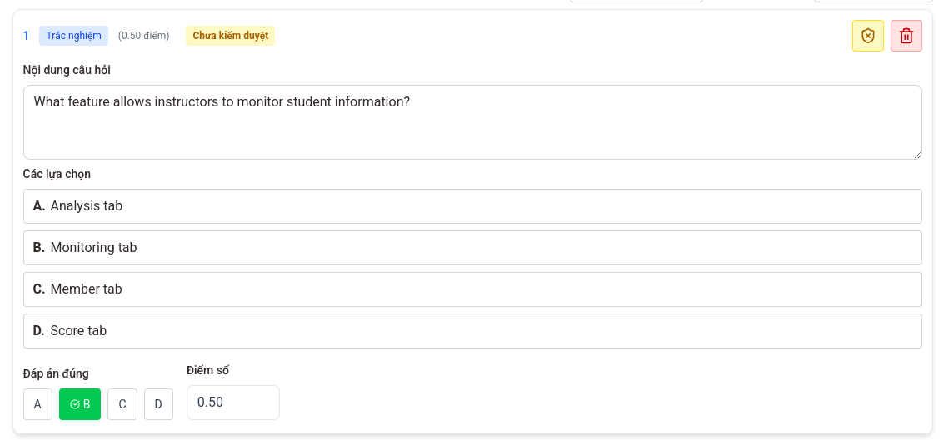Click the yellow shield reject icon
This screenshot has height=440, width=943.
point(867,36)
